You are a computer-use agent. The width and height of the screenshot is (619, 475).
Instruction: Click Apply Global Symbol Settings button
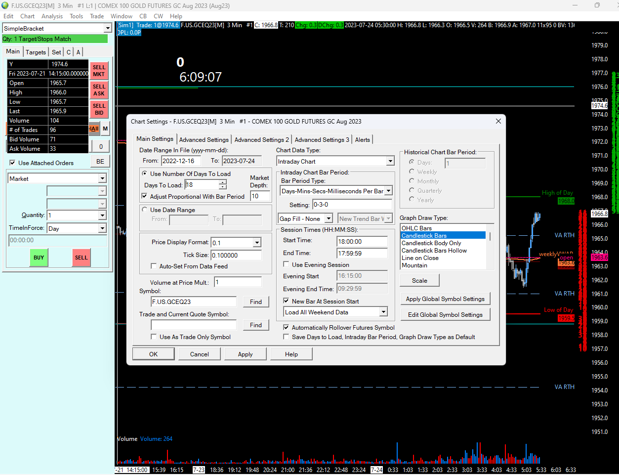[x=445, y=299]
